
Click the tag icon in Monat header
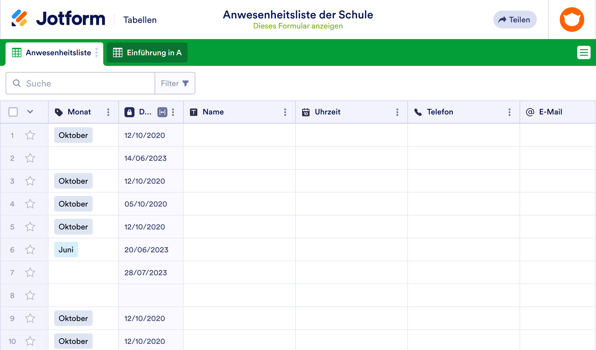[59, 112]
